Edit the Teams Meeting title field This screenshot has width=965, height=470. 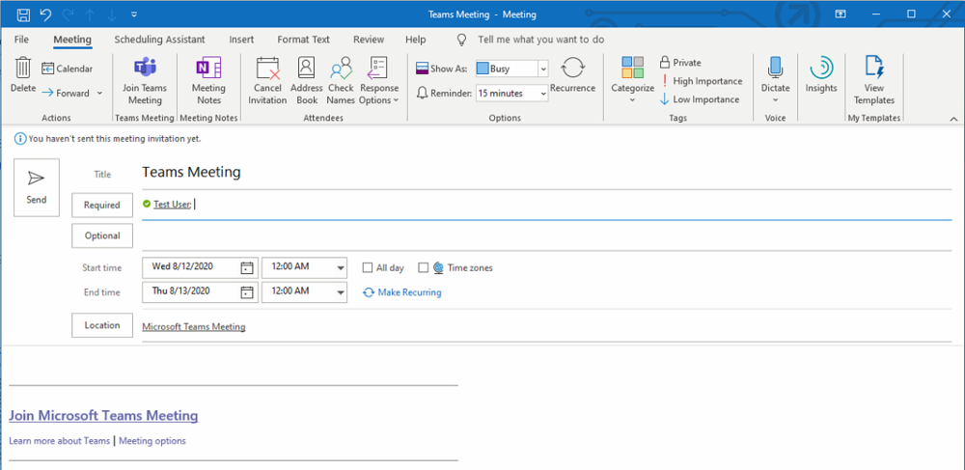point(546,173)
